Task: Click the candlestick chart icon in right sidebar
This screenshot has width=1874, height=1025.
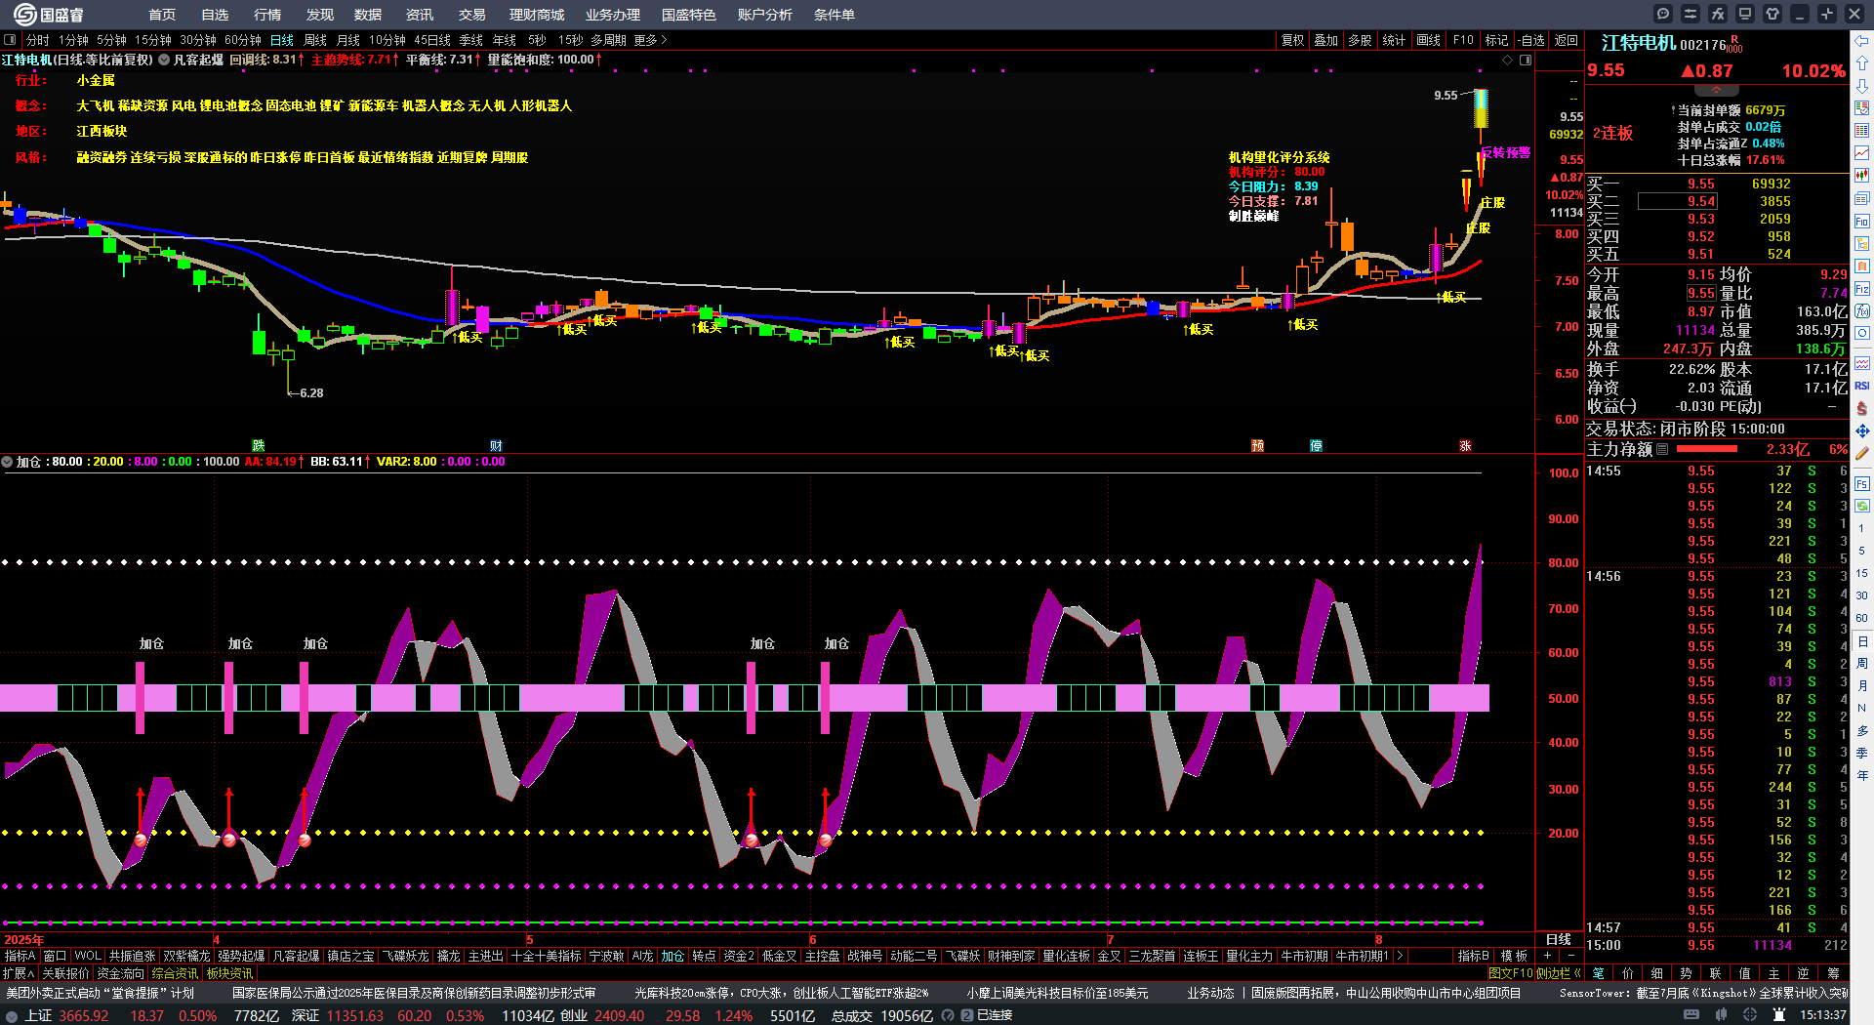Action: (1862, 176)
